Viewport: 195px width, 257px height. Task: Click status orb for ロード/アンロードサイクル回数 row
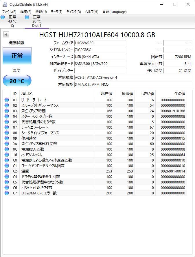tap(7, 166)
